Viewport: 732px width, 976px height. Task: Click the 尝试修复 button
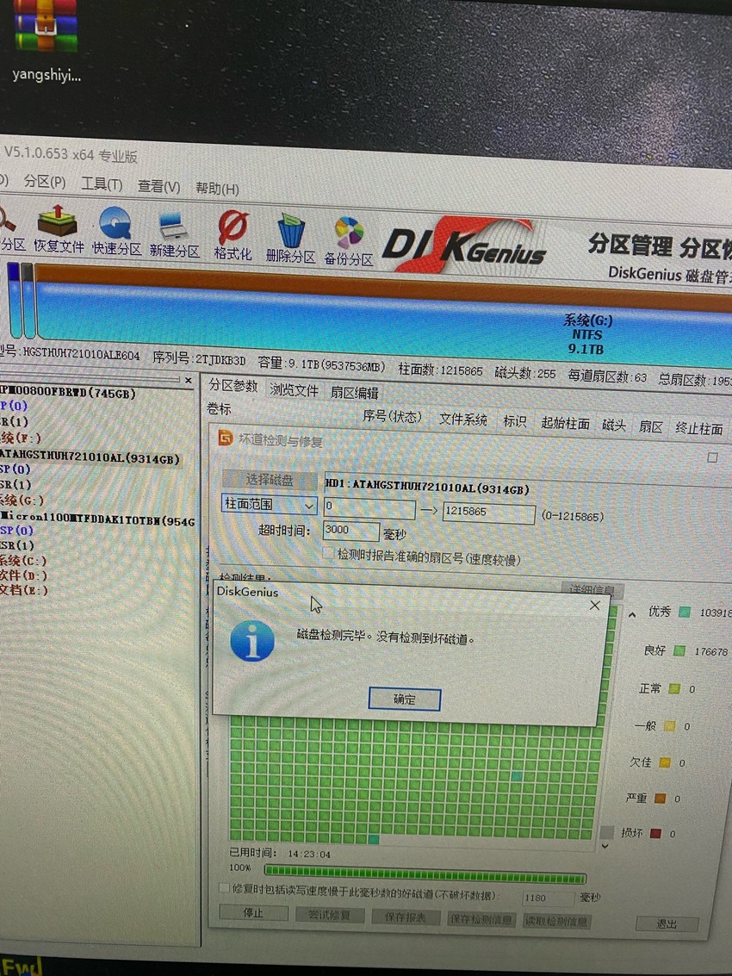(329, 915)
